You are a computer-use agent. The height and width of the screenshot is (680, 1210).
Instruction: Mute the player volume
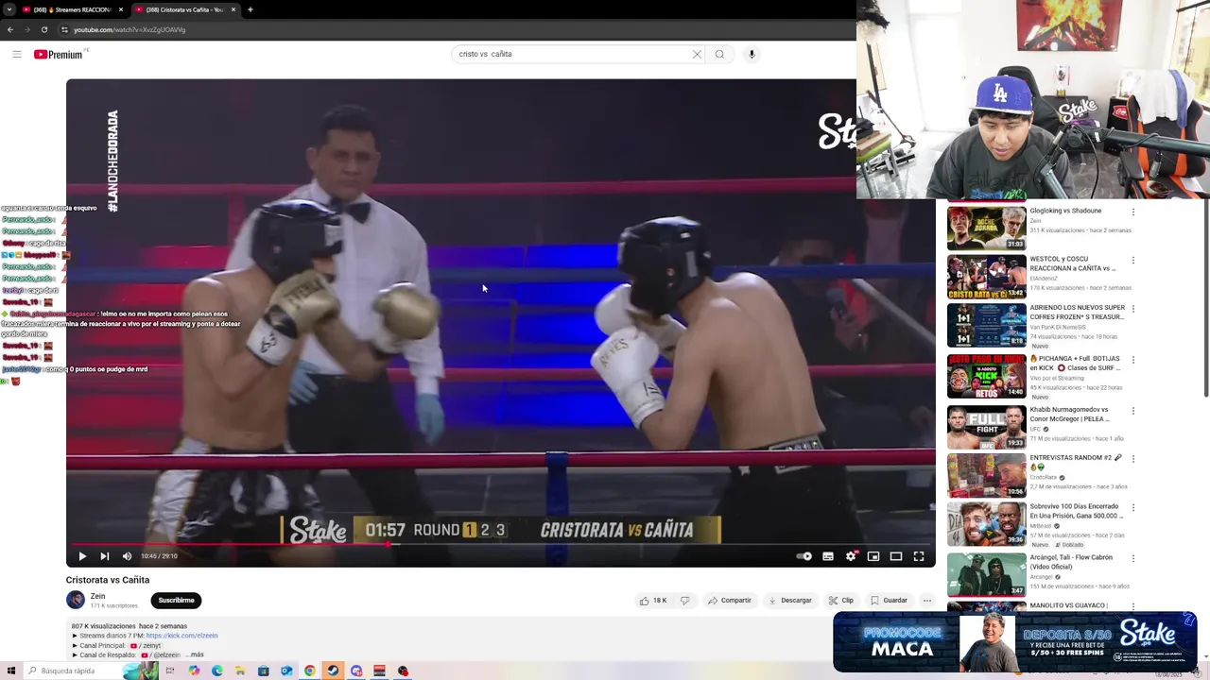[127, 556]
